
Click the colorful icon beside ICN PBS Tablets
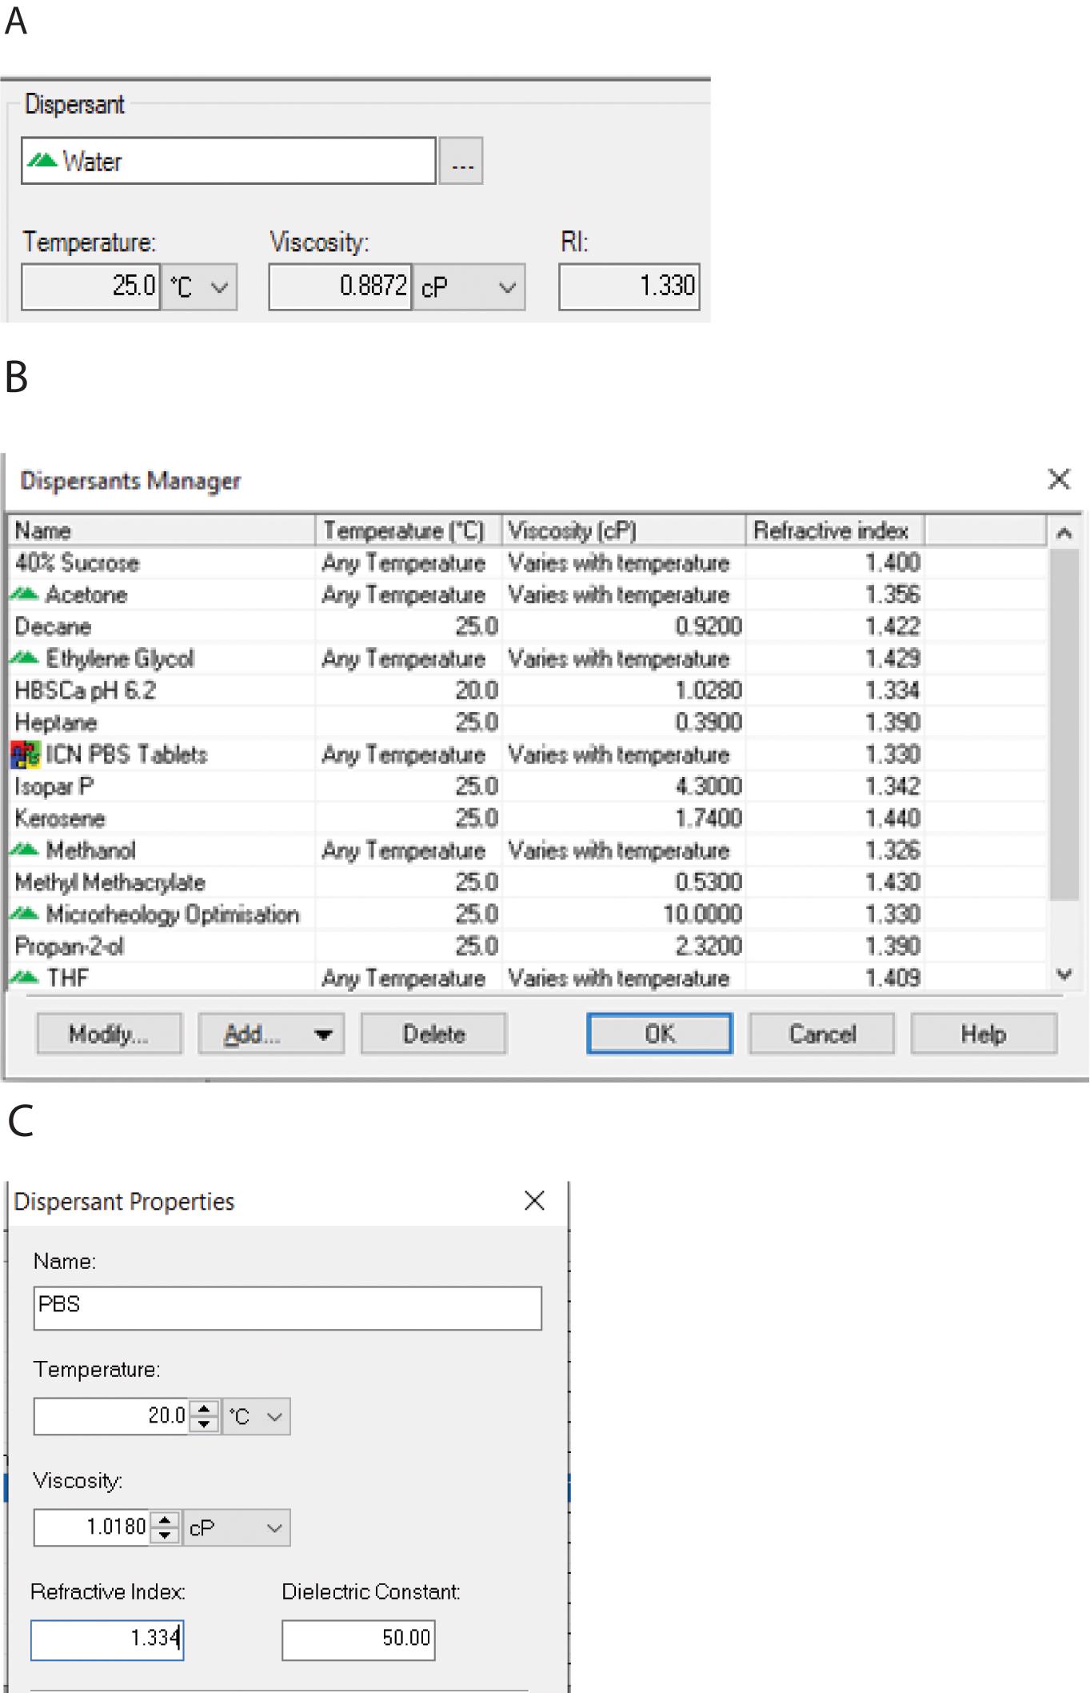point(26,754)
